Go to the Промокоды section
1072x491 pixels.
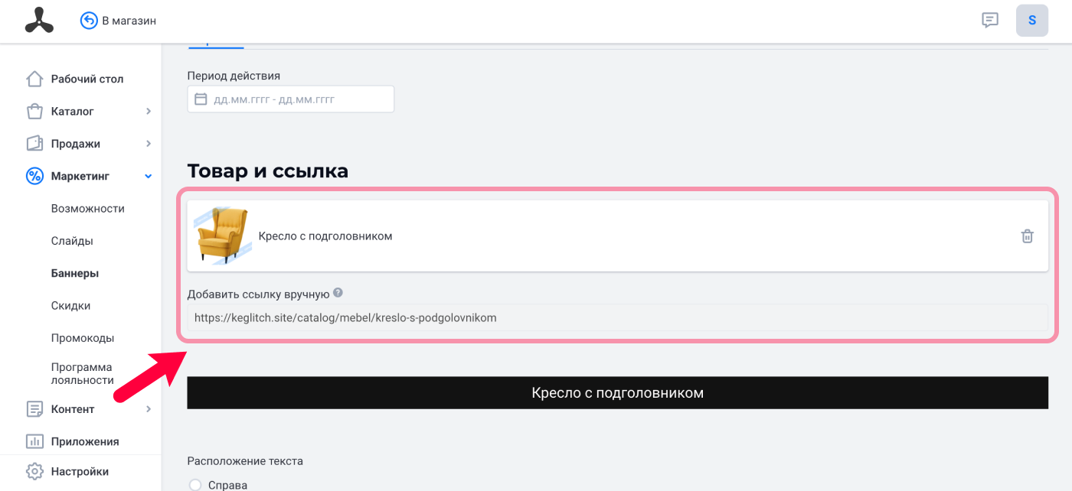point(83,338)
